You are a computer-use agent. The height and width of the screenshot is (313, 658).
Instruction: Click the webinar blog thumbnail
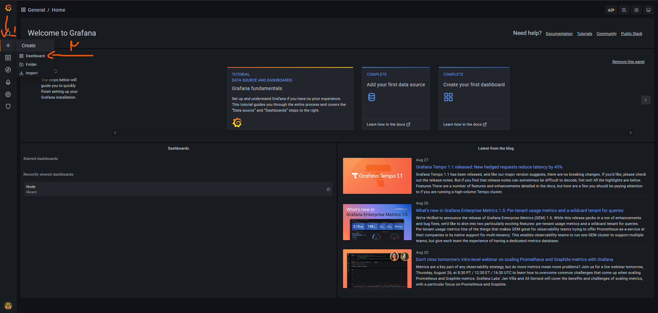click(x=377, y=269)
